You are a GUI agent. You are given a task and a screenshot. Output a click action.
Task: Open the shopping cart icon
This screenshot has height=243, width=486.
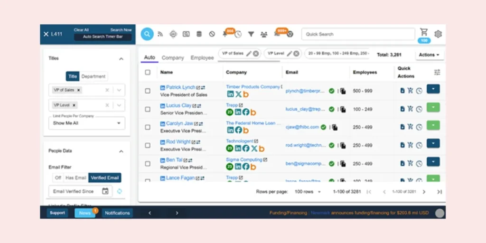coord(424,32)
